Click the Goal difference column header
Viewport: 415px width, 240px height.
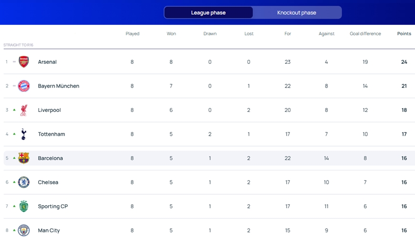365,34
